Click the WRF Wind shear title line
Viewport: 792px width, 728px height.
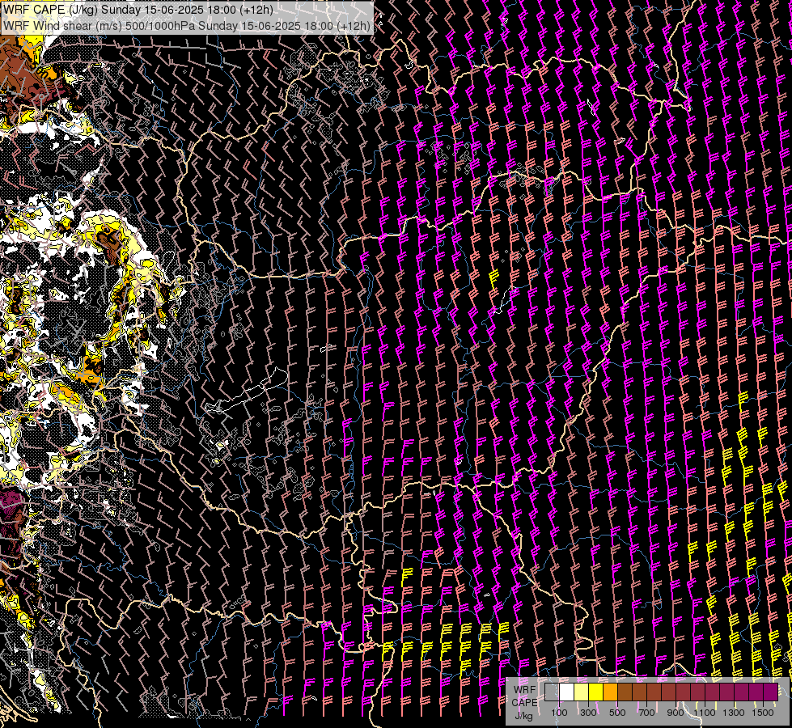187,25
